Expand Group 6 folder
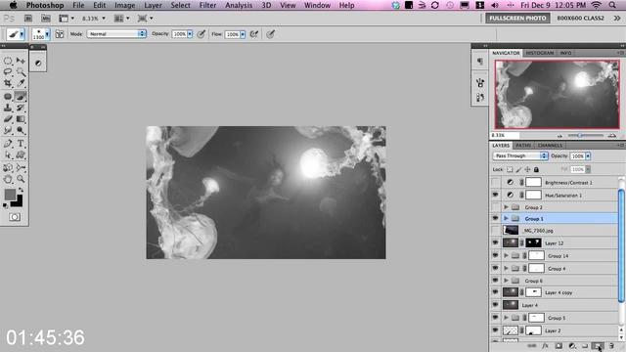This screenshot has height=352, width=626. click(x=507, y=281)
